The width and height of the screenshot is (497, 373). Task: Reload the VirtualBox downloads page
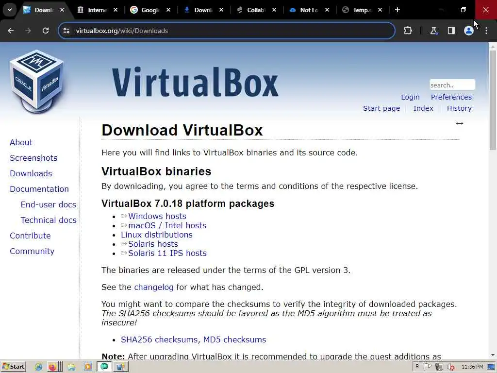click(46, 31)
